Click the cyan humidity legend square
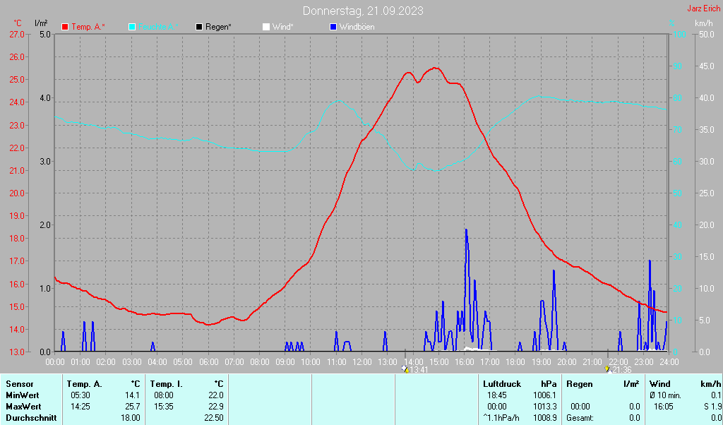This screenshot has width=723, height=425. point(133,27)
